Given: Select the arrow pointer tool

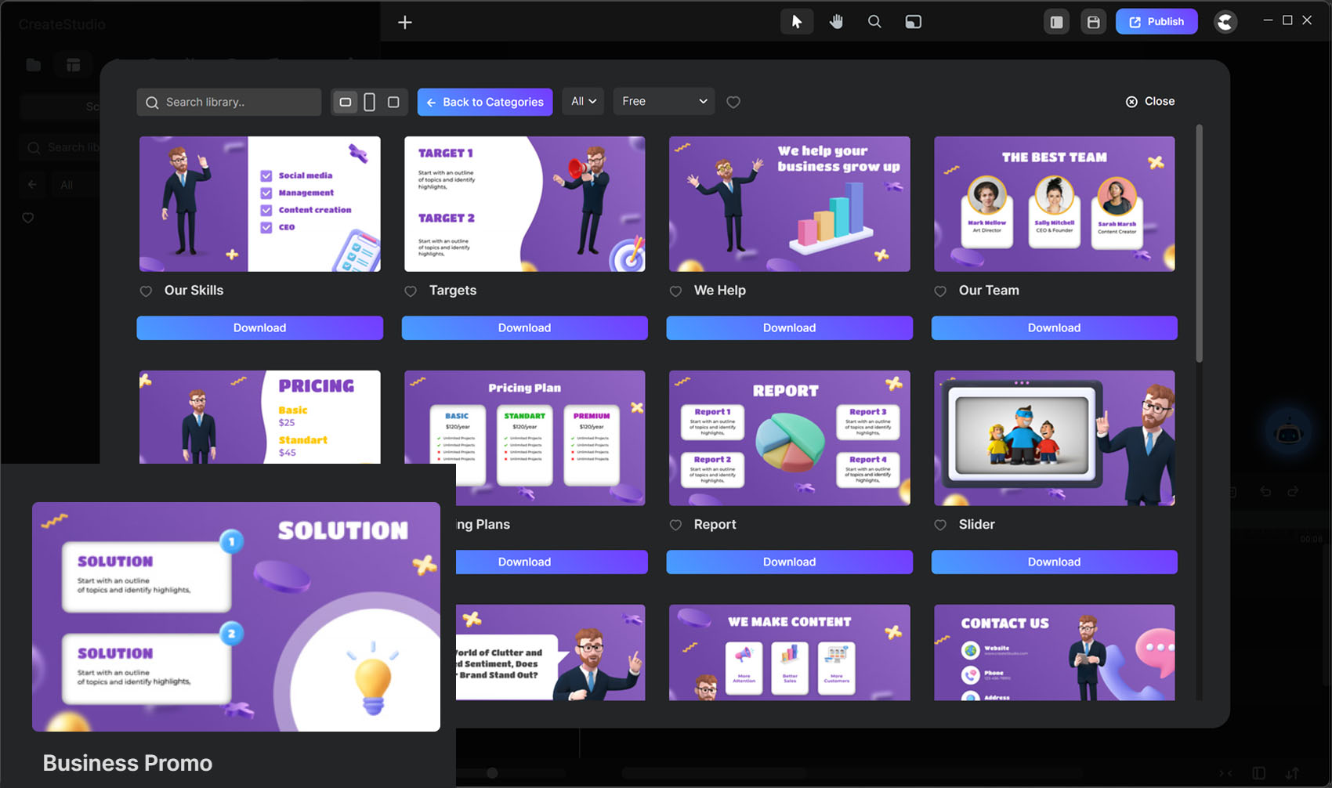Looking at the screenshot, I should tap(796, 22).
